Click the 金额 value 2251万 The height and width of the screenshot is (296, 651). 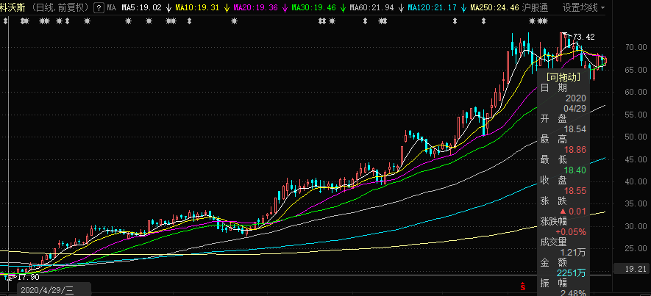[572, 272]
